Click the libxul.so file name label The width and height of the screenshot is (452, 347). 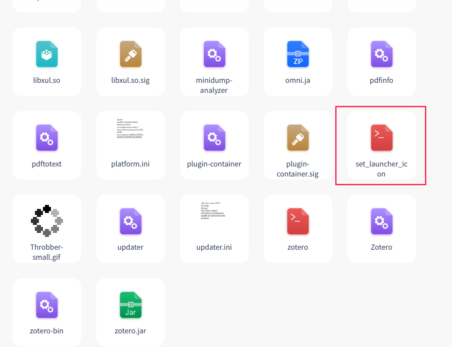(x=47, y=80)
